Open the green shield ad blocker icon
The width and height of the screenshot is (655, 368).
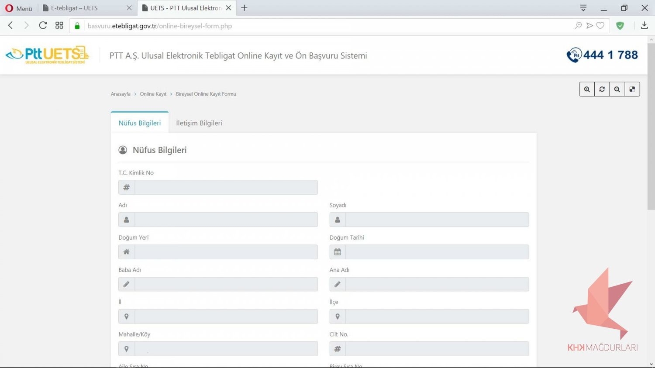click(x=620, y=25)
